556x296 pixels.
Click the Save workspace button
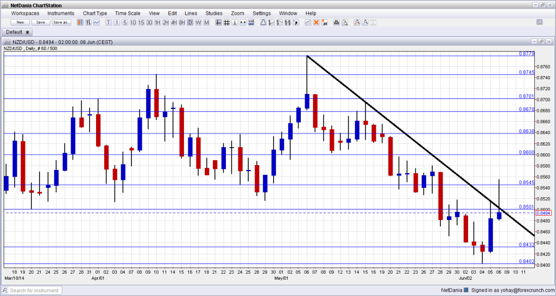click(x=41, y=22)
